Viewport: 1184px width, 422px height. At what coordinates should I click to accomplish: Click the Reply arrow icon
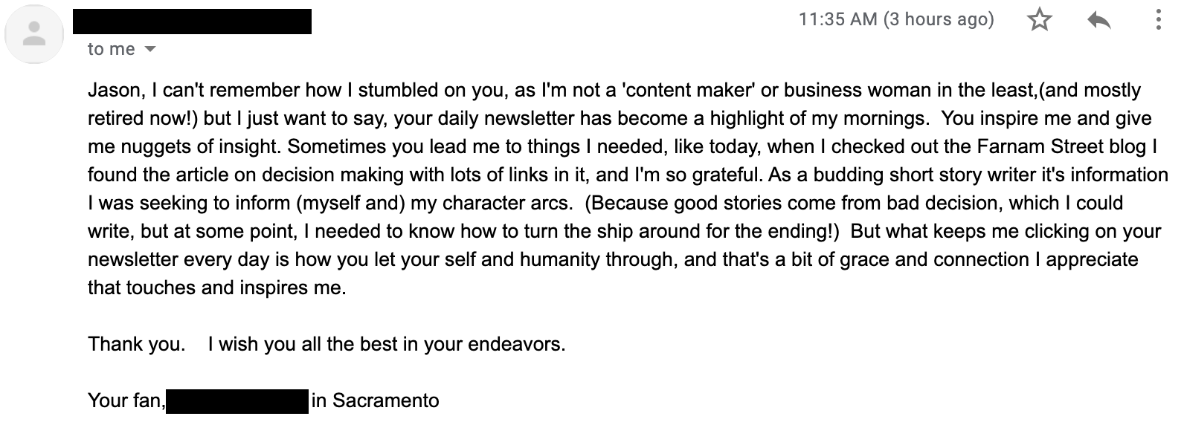1098,20
